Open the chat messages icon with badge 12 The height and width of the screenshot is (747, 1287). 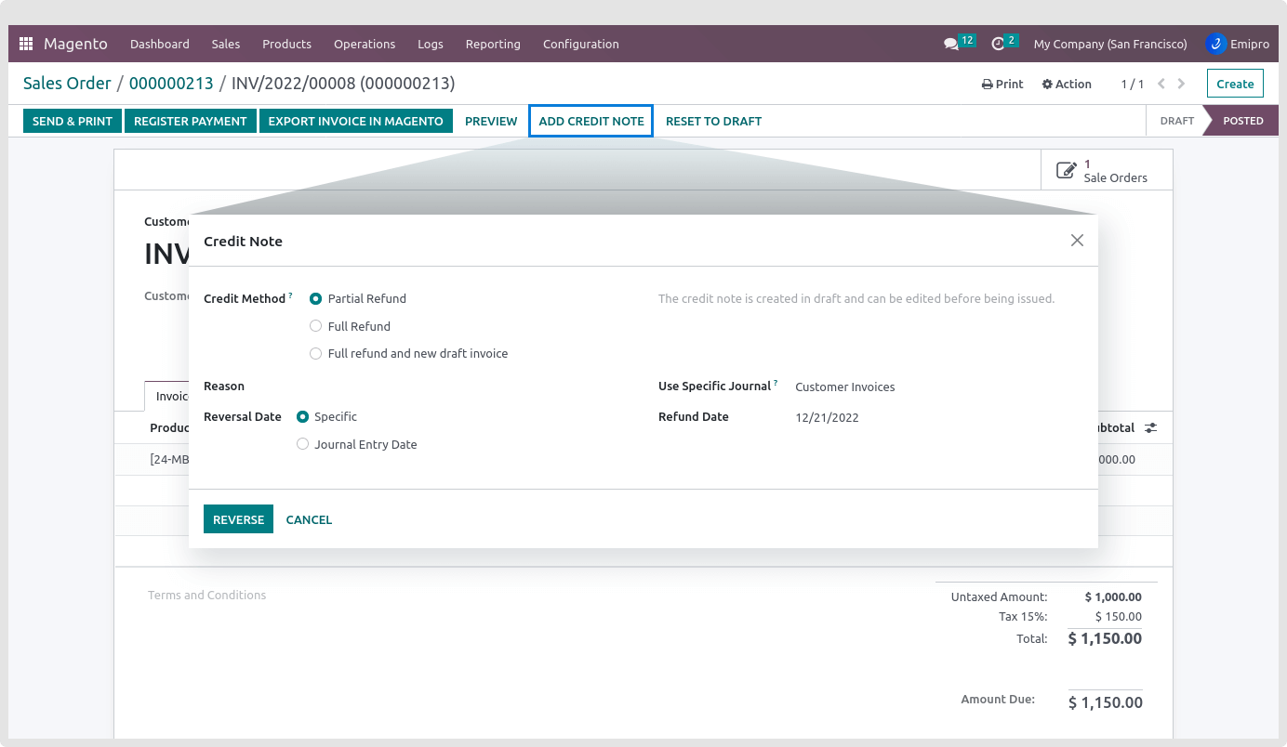pos(951,44)
